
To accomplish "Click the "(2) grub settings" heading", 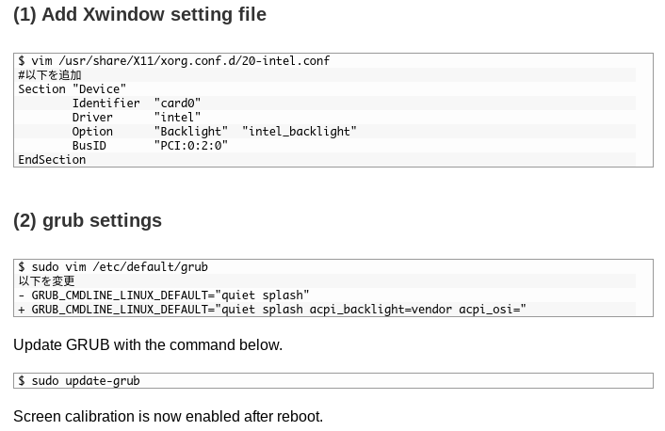I will pyautogui.click(x=88, y=221).
